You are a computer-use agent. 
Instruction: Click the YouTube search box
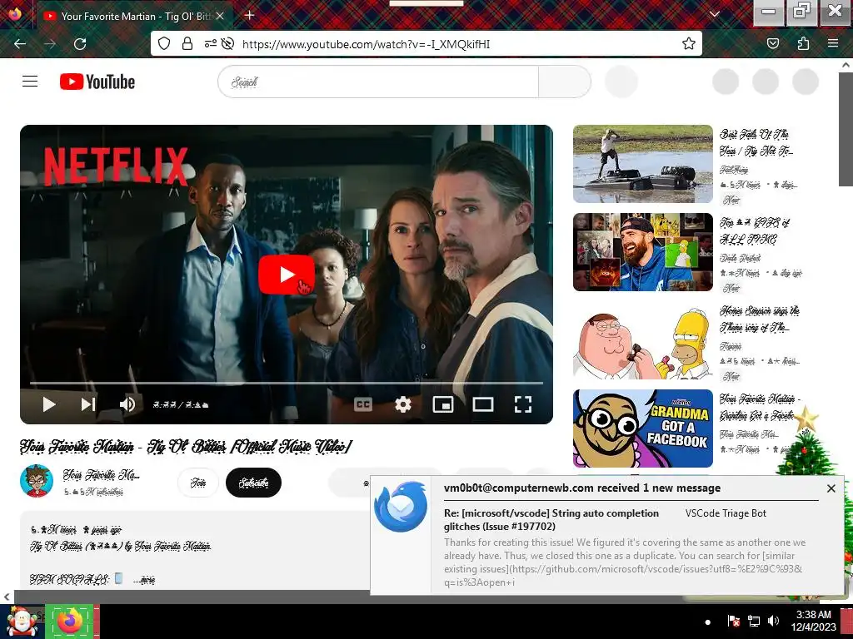click(378, 82)
